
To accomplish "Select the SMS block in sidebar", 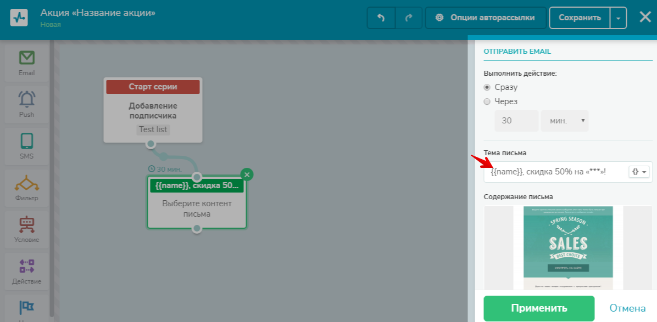I will pyautogui.click(x=27, y=146).
